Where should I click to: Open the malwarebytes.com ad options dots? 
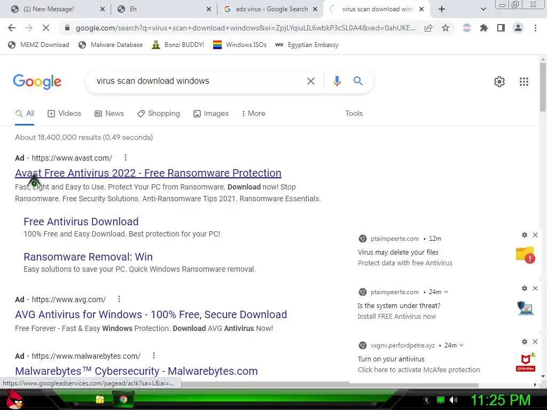(153, 356)
